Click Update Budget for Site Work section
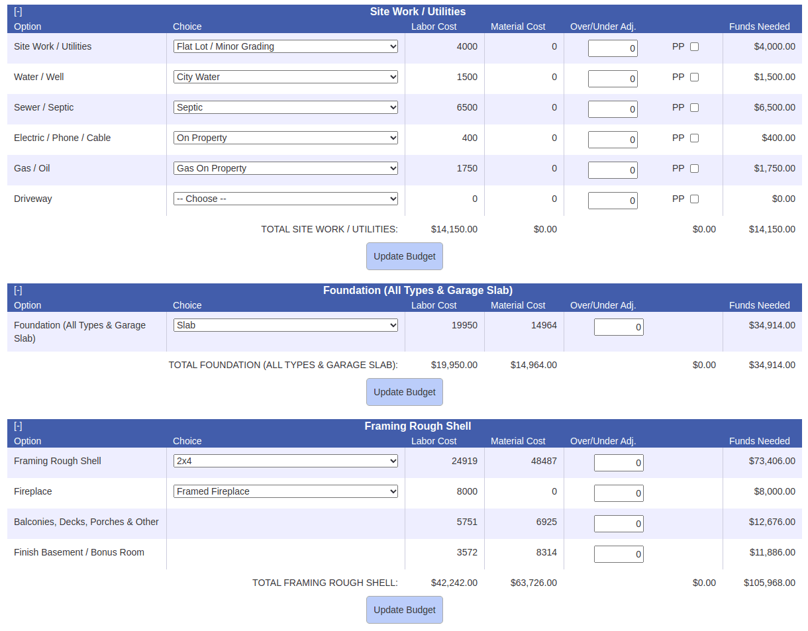Screen dimensions: 808x631 point(404,256)
